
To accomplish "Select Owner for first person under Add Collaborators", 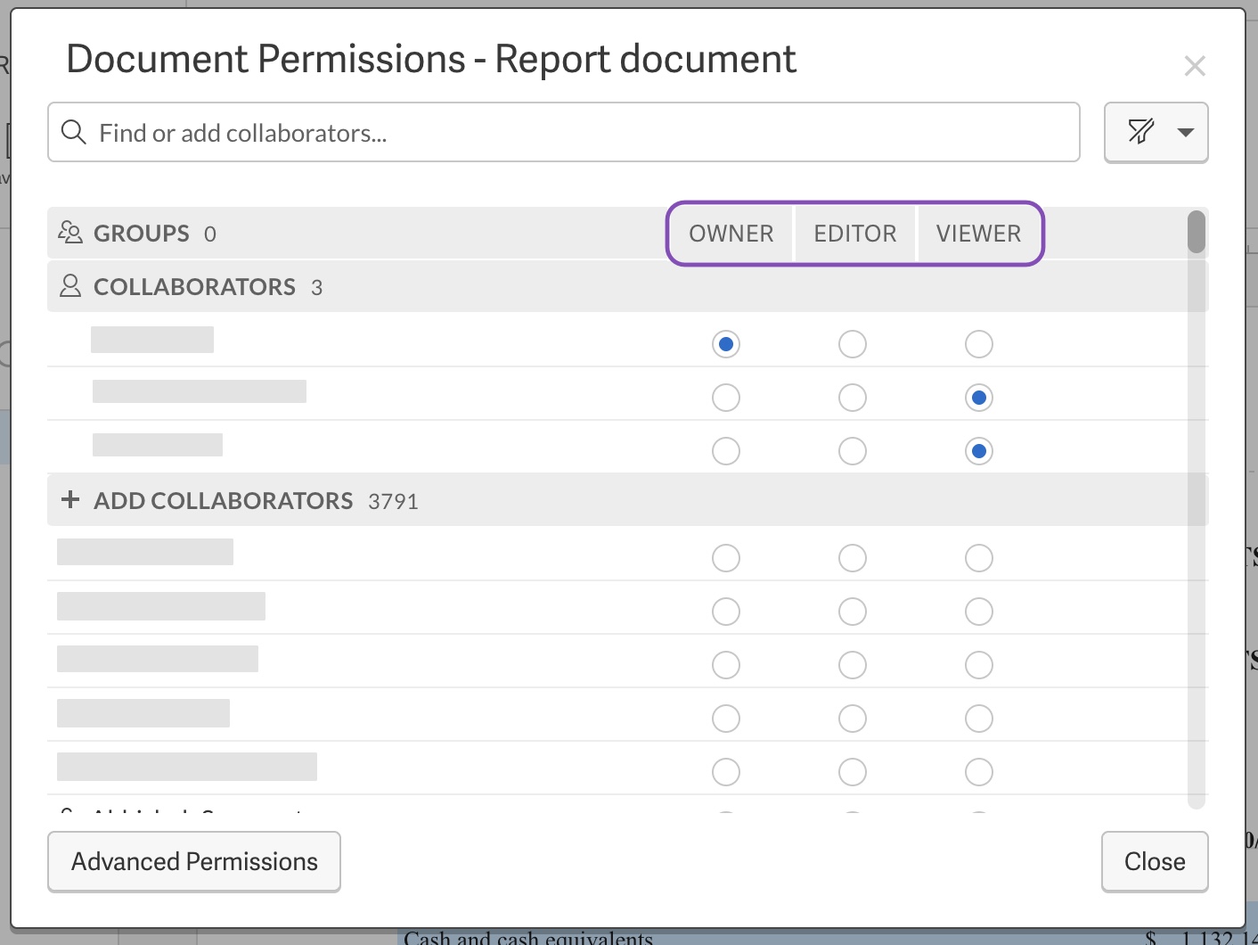I will click(x=726, y=558).
